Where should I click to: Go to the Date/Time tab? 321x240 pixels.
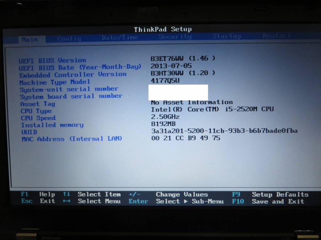point(120,37)
